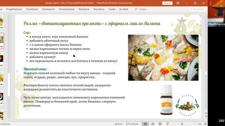Click the Accedi sign-in button
The width and height of the screenshot is (225, 126).
tap(167, 3)
